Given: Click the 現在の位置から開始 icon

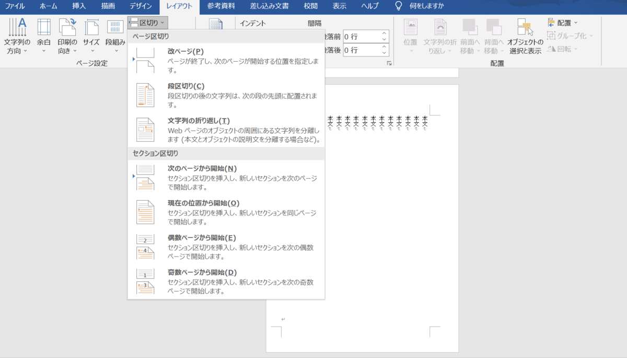Looking at the screenshot, I should pos(145,212).
